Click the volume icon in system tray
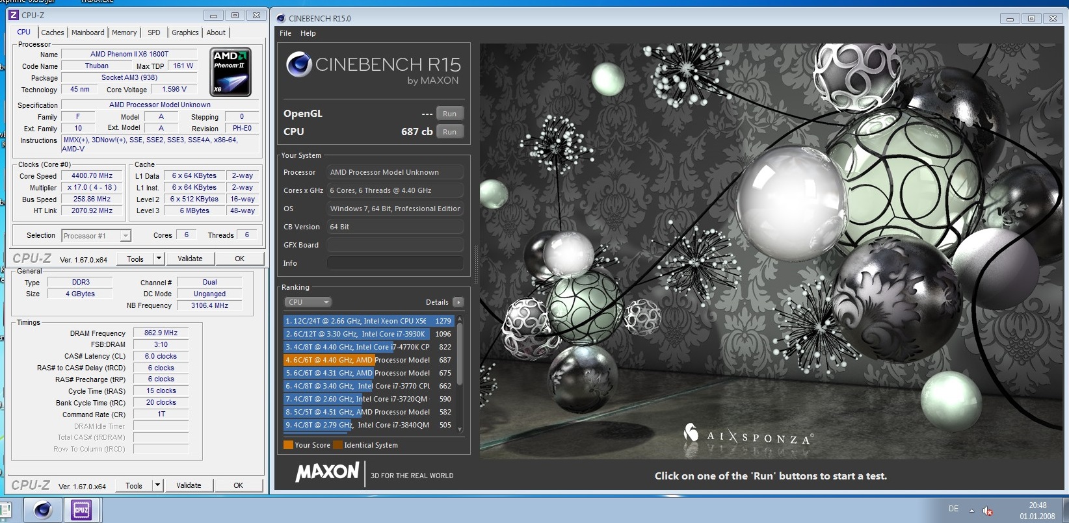 (x=988, y=511)
